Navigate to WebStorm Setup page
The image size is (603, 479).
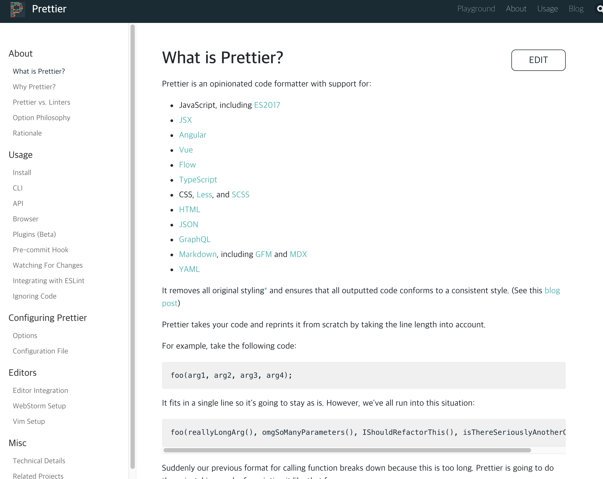coord(39,406)
